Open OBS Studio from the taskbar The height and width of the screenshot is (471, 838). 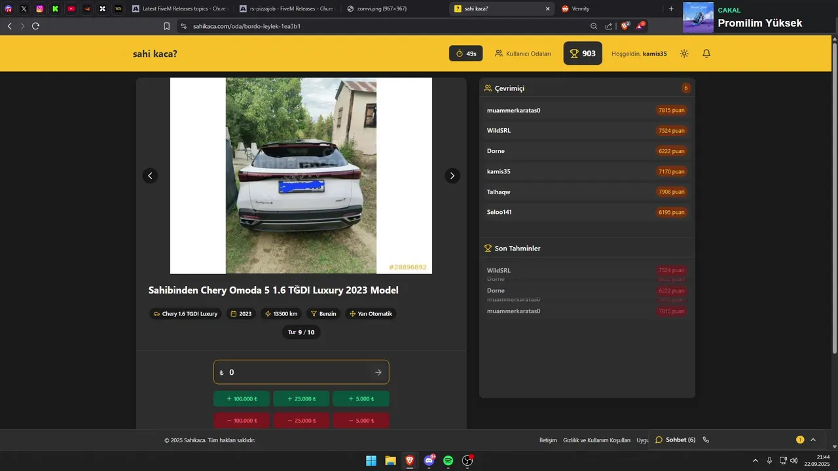(x=467, y=461)
